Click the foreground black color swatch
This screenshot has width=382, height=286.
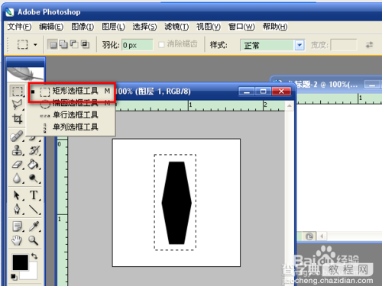pyautogui.click(x=20, y=262)
